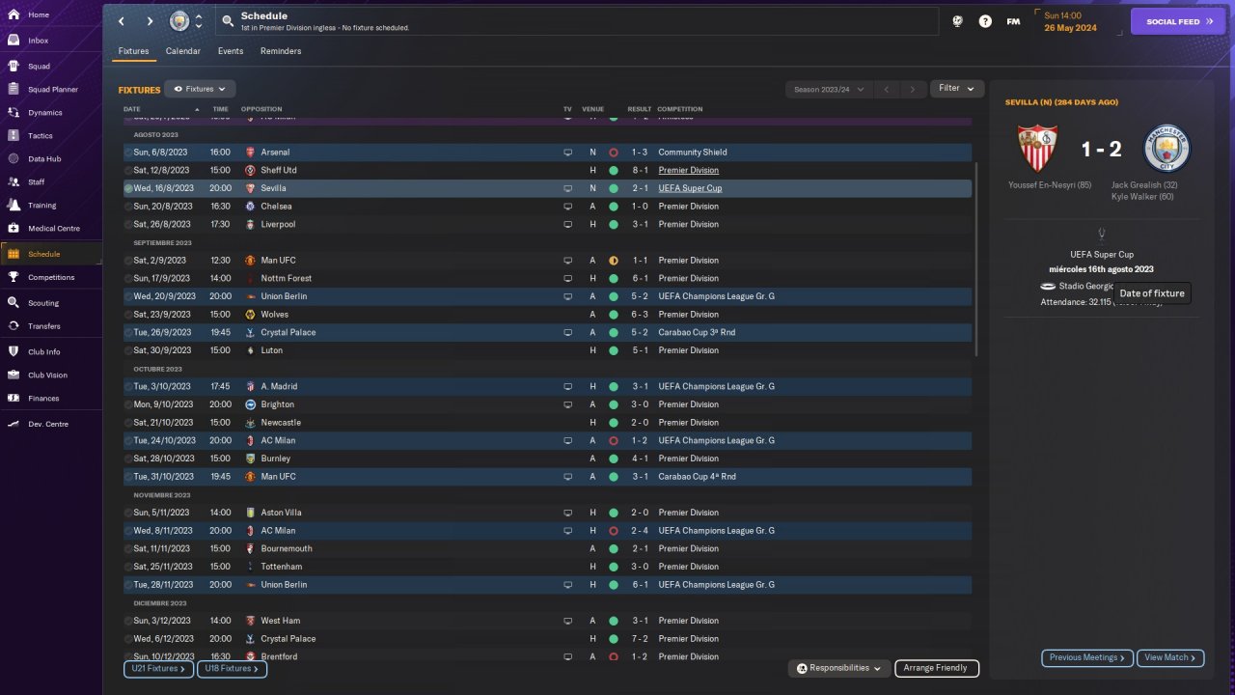Viewport: 1235px width, 695px height.
Task: Toggle selection circle for Tue, 3/10/2023 row
Action: click(x=128, y=387)
